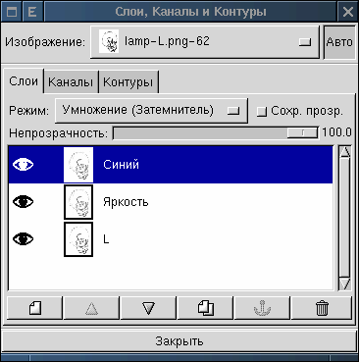Viewport: 359px width, 362px height.
Task: Toggle the Сохр. прозр. checkbox
Action: click(261, 112)
